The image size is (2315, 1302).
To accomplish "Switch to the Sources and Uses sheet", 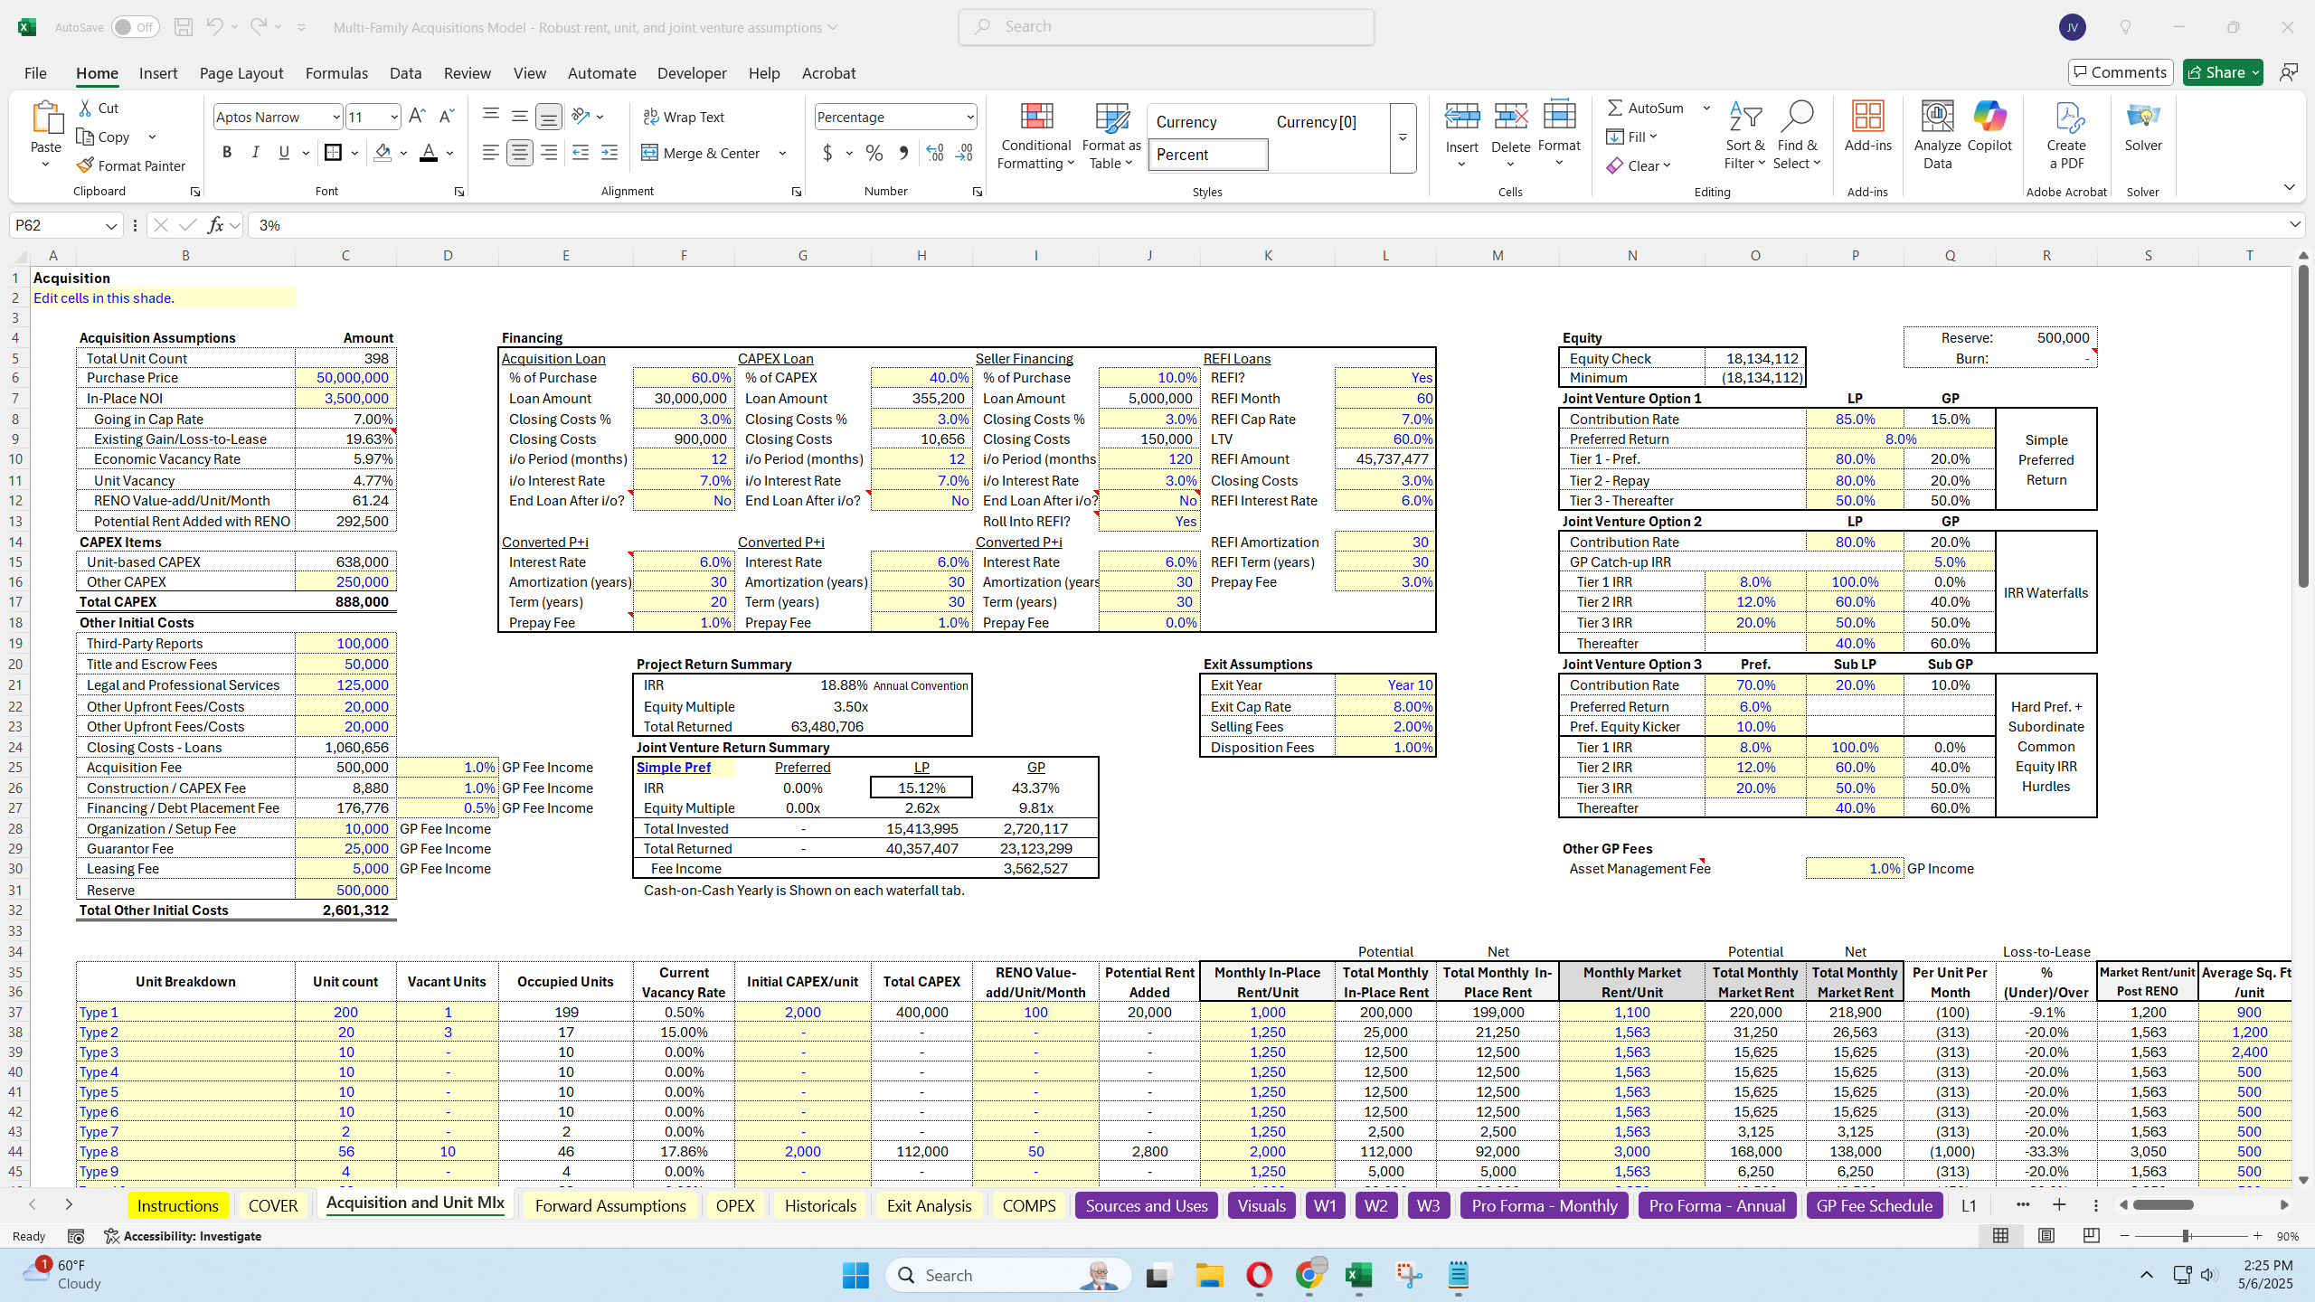I will coord(1146,1205).
